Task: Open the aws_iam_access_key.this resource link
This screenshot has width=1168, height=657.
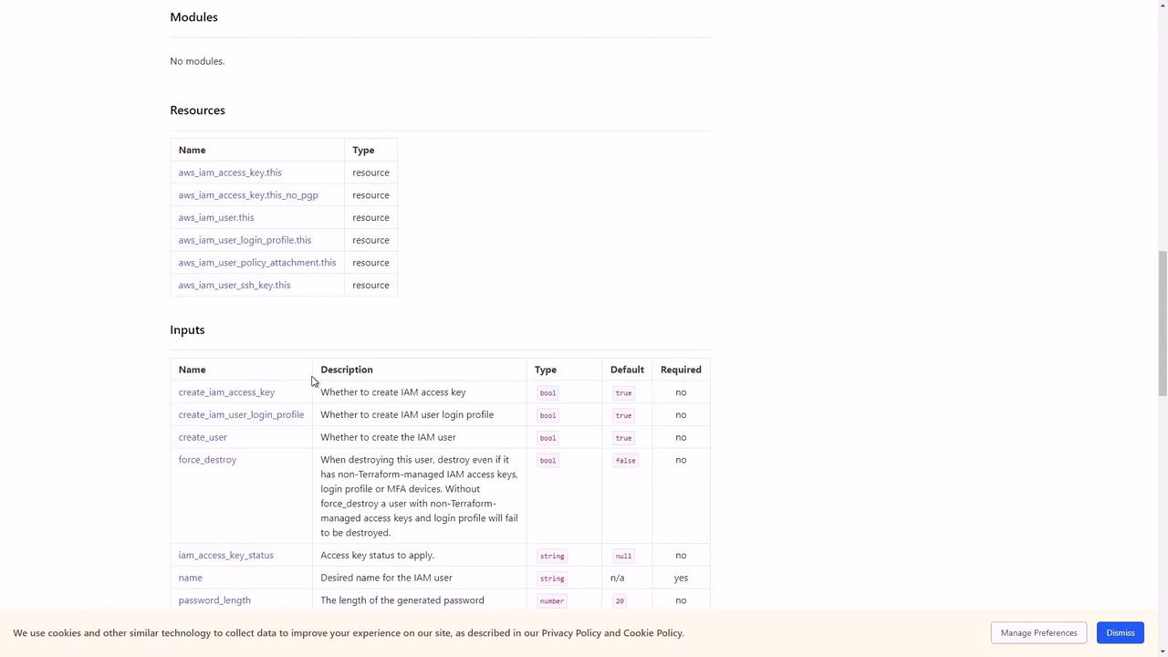Action: click(x=230, y=172)
